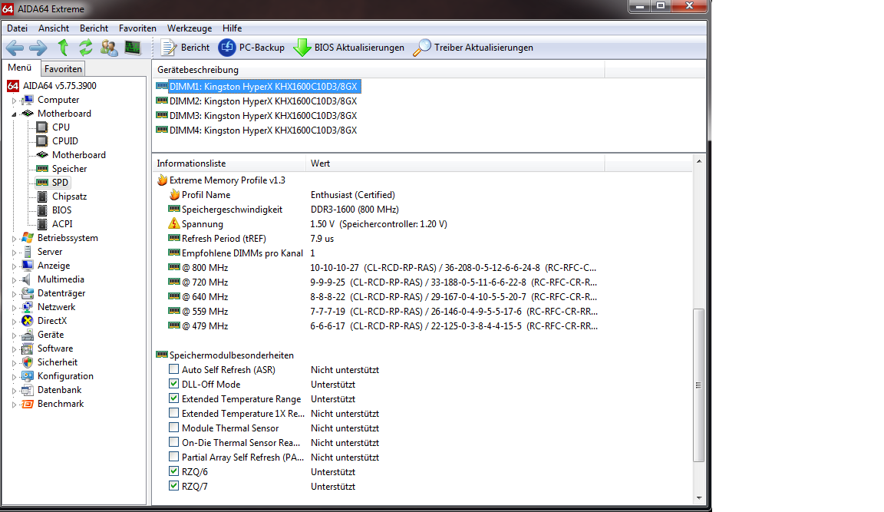This screenshot has width=884, height=512.
Task: Switch to the Menü tab
Action: (x=20, y=68)
